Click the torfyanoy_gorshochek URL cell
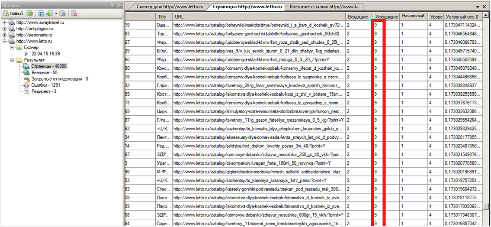 click(x=259, y=34)
